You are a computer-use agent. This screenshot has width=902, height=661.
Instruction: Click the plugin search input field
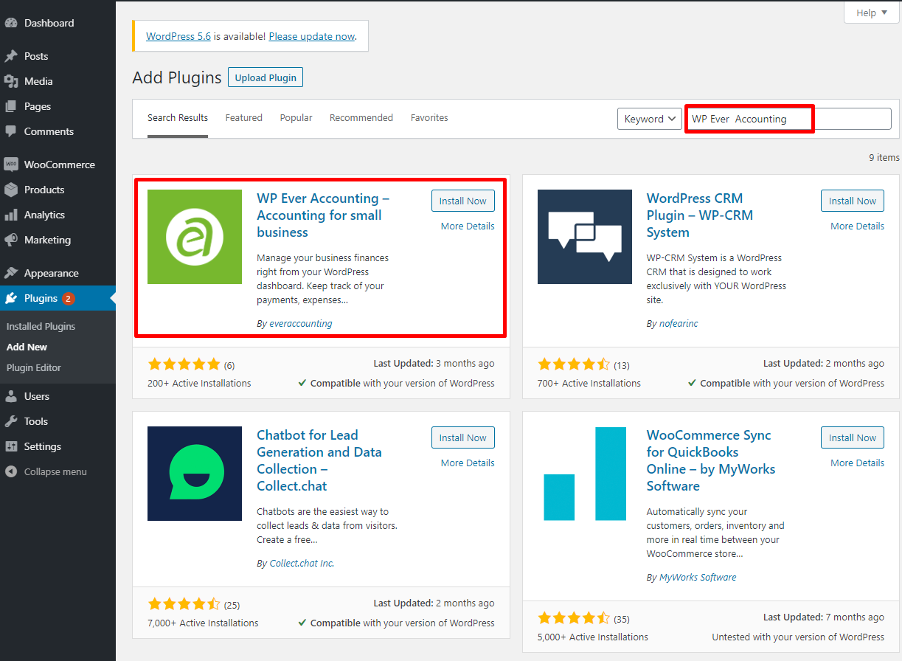[x=788, y=119]
